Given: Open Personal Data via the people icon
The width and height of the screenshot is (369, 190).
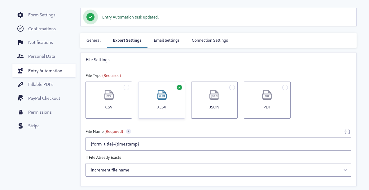Looking at the screenshot, I should coord(20,56).
